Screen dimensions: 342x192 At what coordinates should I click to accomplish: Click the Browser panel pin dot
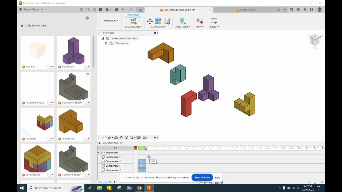(155, 33)
